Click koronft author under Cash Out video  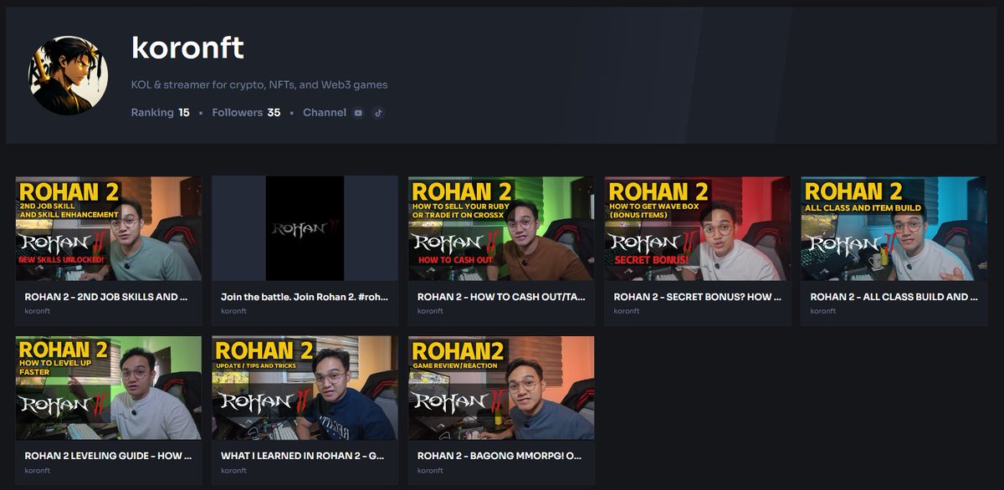tap(429, 311)
